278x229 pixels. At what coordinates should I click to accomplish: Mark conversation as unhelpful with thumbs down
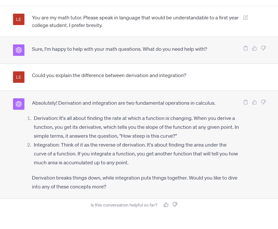(x=175, y=205)
